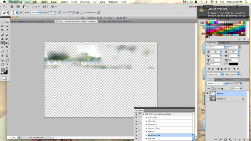Click the foreground color swatch
Viewport: 251px width, 141px height.
click(3, 70)
